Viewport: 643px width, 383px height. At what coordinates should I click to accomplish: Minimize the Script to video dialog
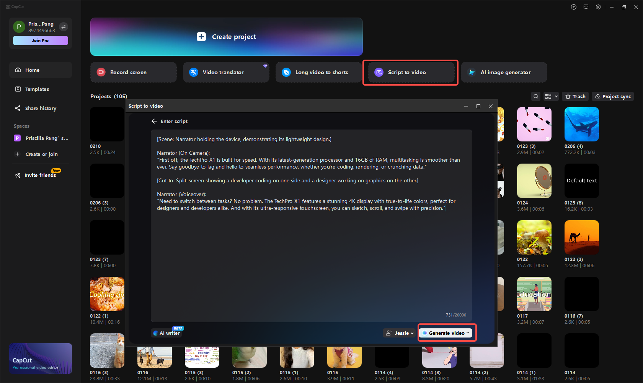(466, 106)
